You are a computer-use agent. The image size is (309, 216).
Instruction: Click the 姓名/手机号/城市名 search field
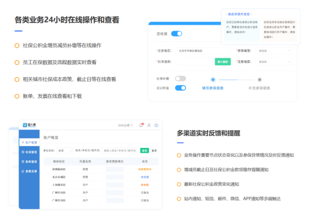(x=119, y=151)
